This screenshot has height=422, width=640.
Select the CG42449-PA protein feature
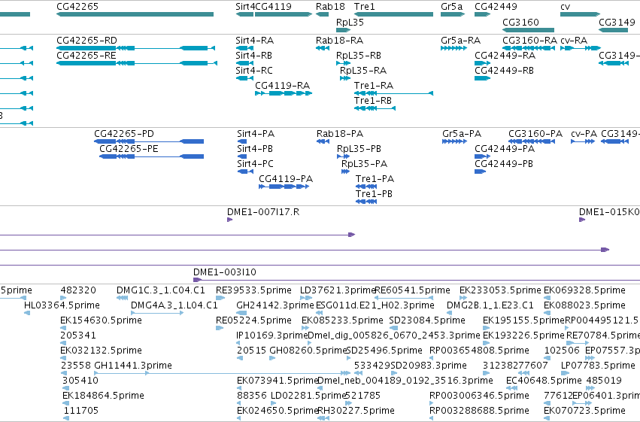click(x=483, y=156)
